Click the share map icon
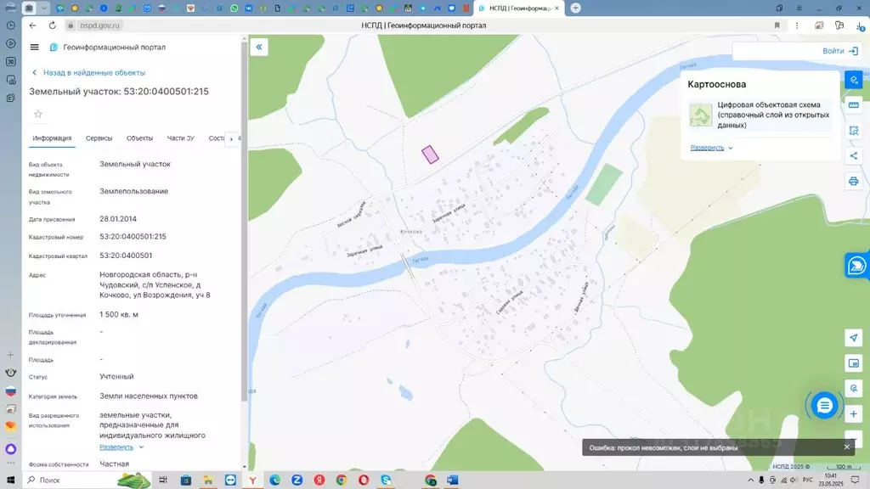The image size is (870, 489). point(854,155)
